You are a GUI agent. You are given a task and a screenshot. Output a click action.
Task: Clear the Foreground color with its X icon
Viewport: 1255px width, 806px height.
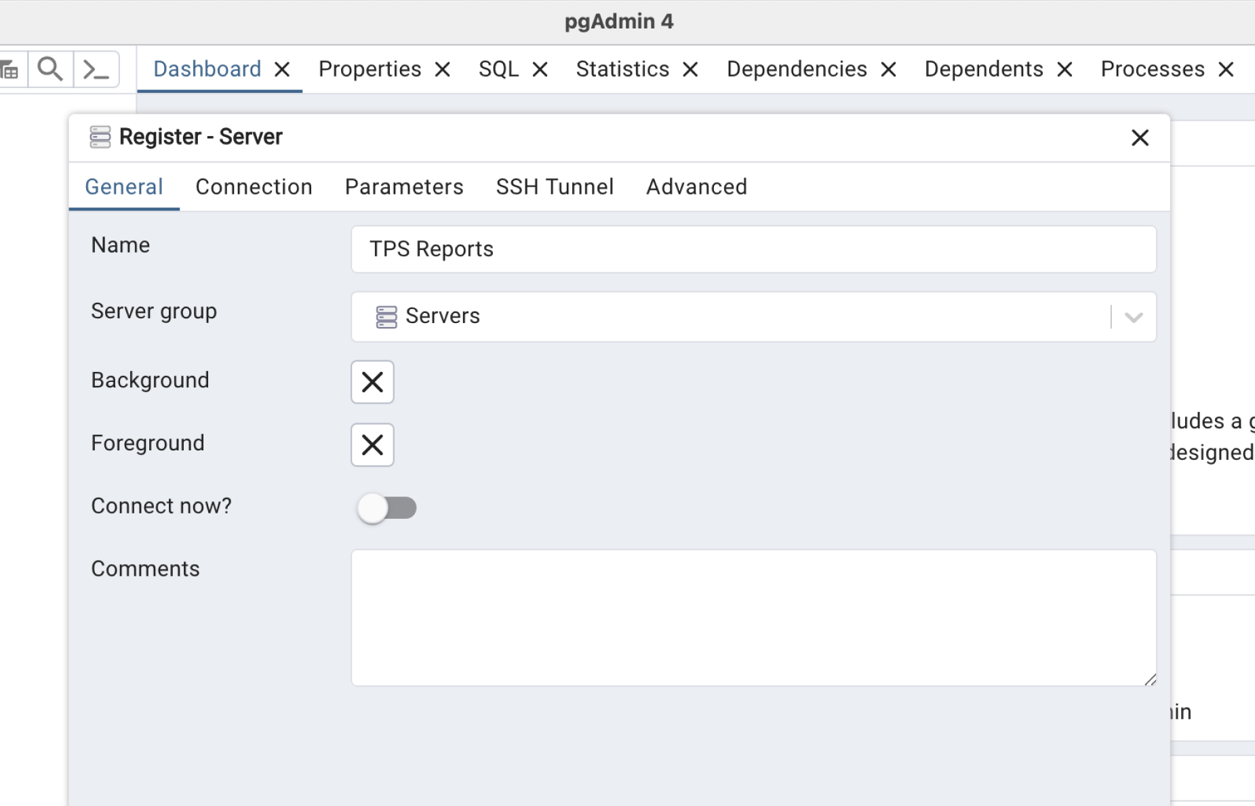tap(372, 445)
